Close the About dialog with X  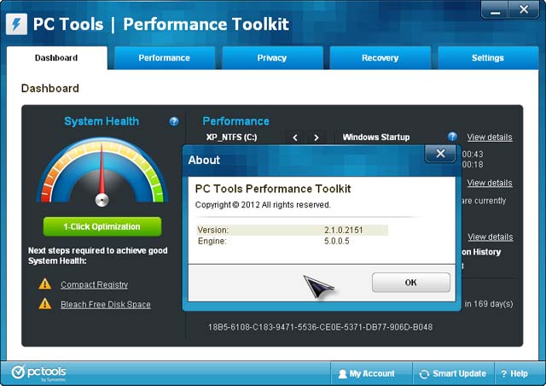pos(440,154)
